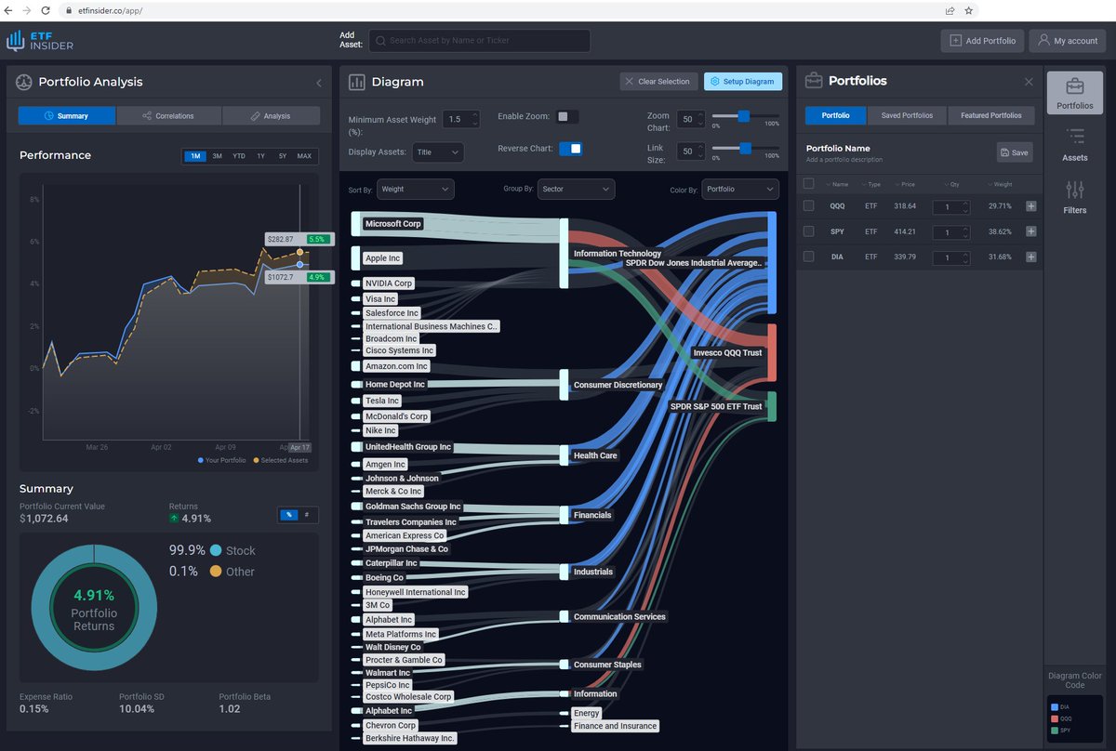1116x751 pixels.
Task: Click the Zoom Chart slider handle
Action: (744, 116)
